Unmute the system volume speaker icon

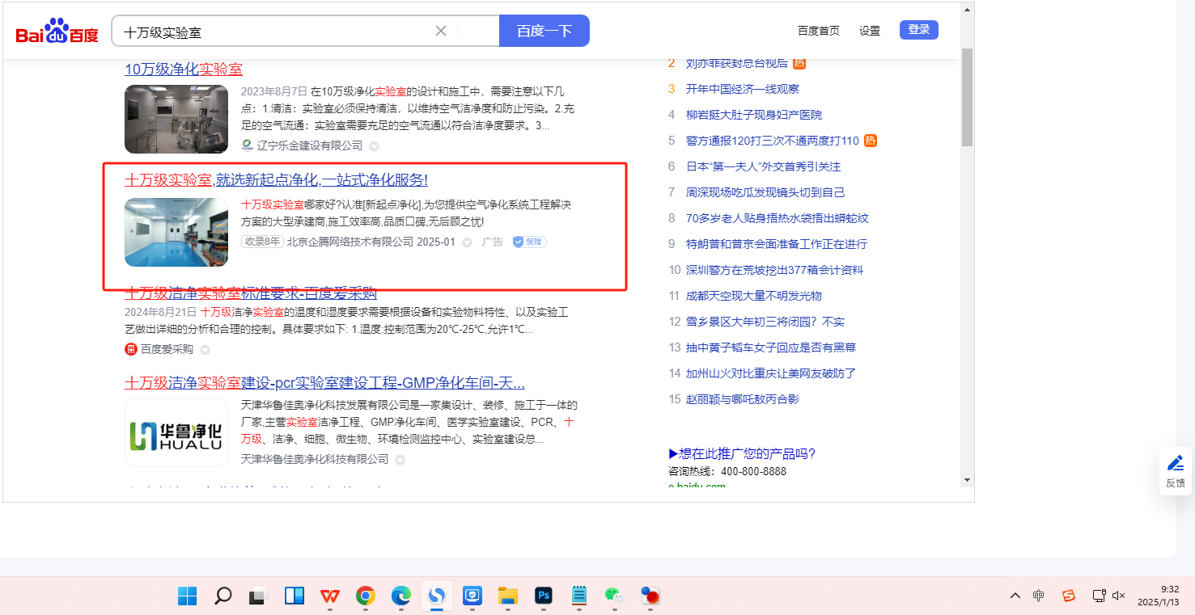tap(1119, 596)
